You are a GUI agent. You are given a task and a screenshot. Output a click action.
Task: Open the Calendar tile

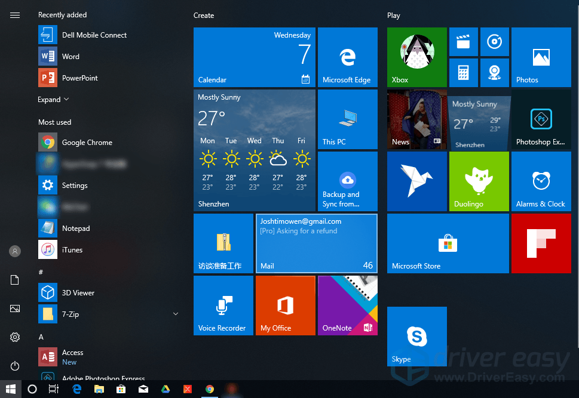[255, 57]
